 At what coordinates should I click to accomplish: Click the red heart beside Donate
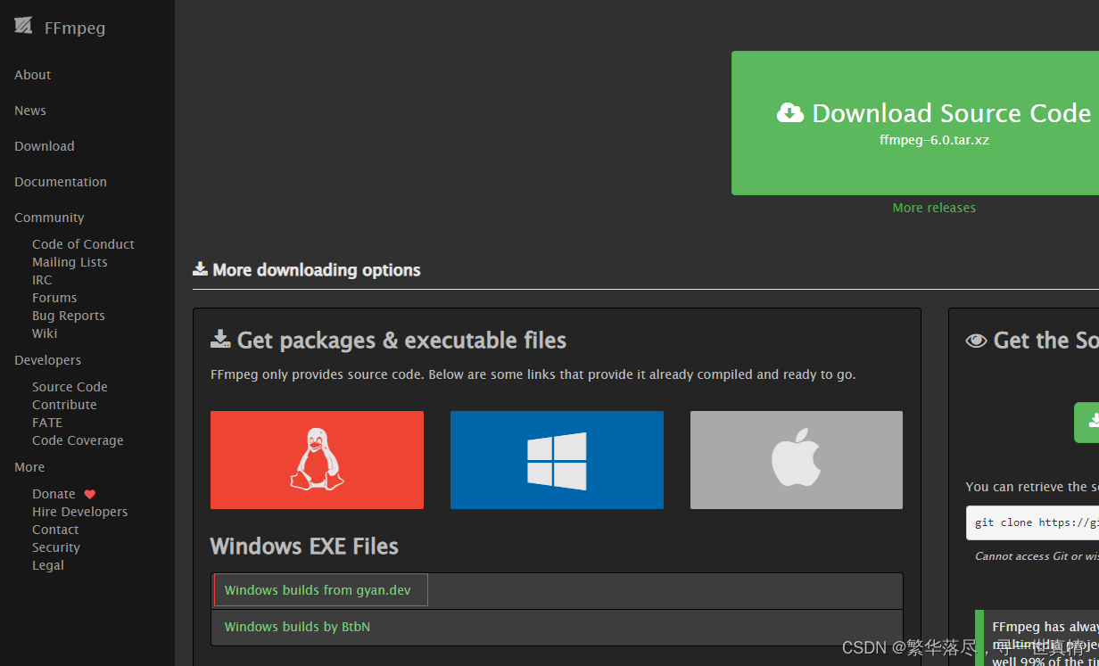pos(90,494)
